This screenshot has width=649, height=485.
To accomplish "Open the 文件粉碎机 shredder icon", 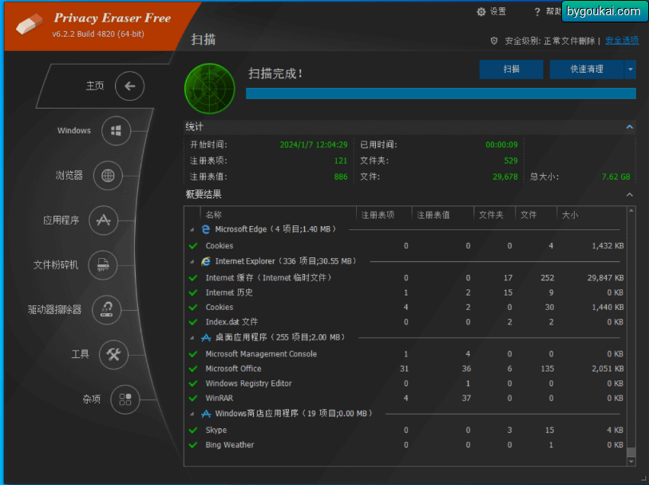I will pos(103,264).
